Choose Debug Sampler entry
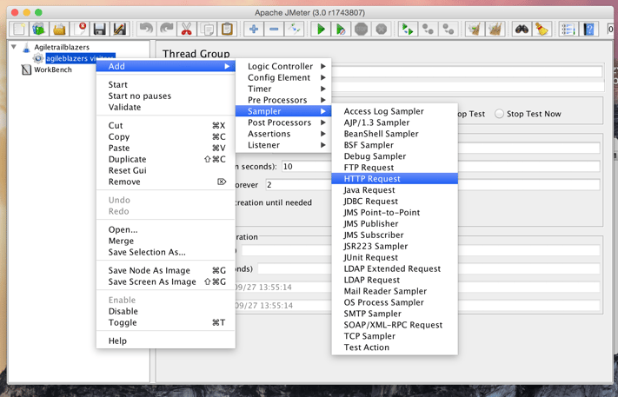The width and height of the screenshot is (618, 397). point(395,156)
